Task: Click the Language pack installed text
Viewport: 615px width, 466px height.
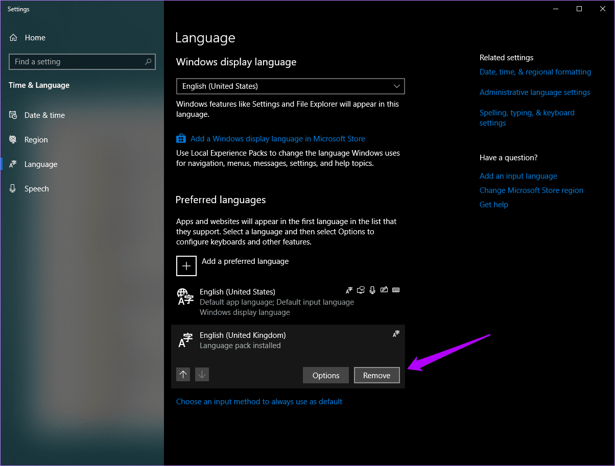Action: pyautogui.click(x=240, y=346)
